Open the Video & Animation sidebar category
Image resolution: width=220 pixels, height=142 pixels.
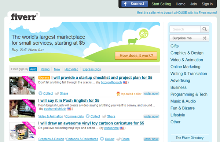pos(187,60)
